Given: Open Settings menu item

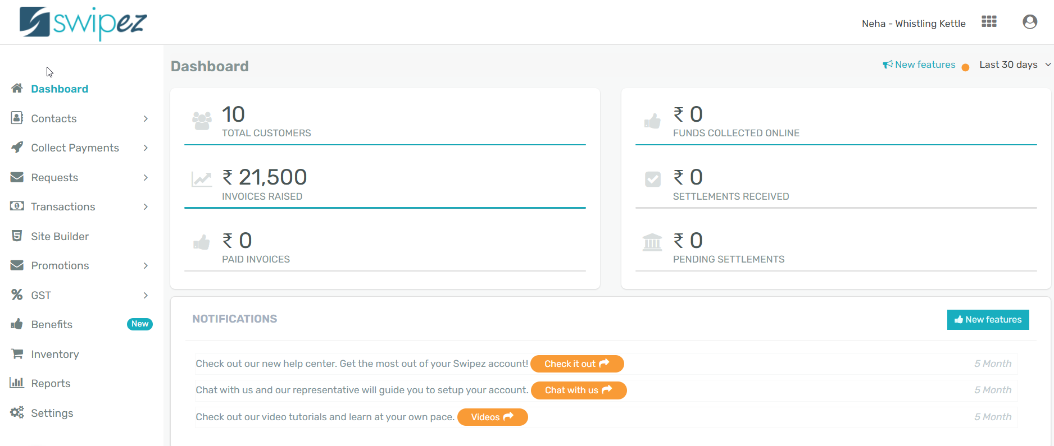Looking at the screenshot, I should click(x=52, y=413).
